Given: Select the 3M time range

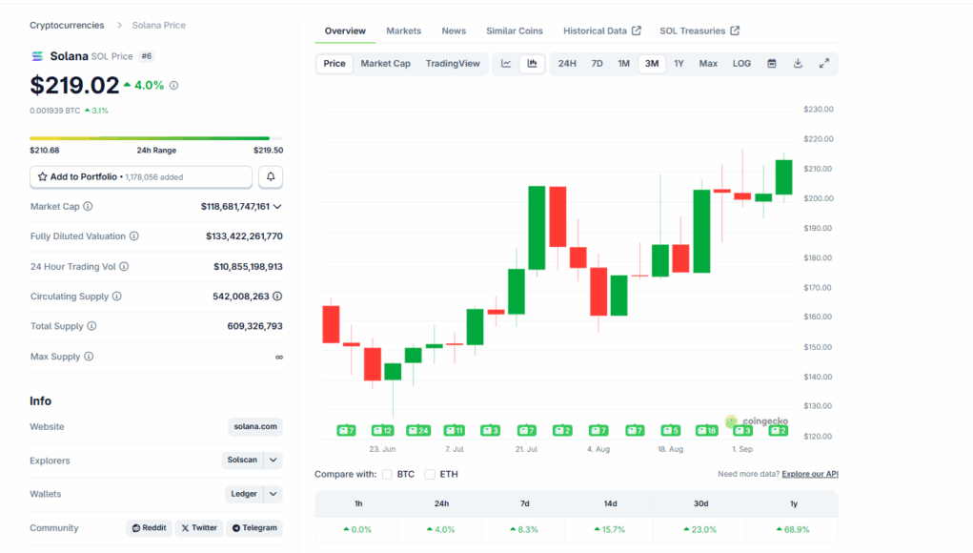Looking at the screenshot, I should [652, 64].
